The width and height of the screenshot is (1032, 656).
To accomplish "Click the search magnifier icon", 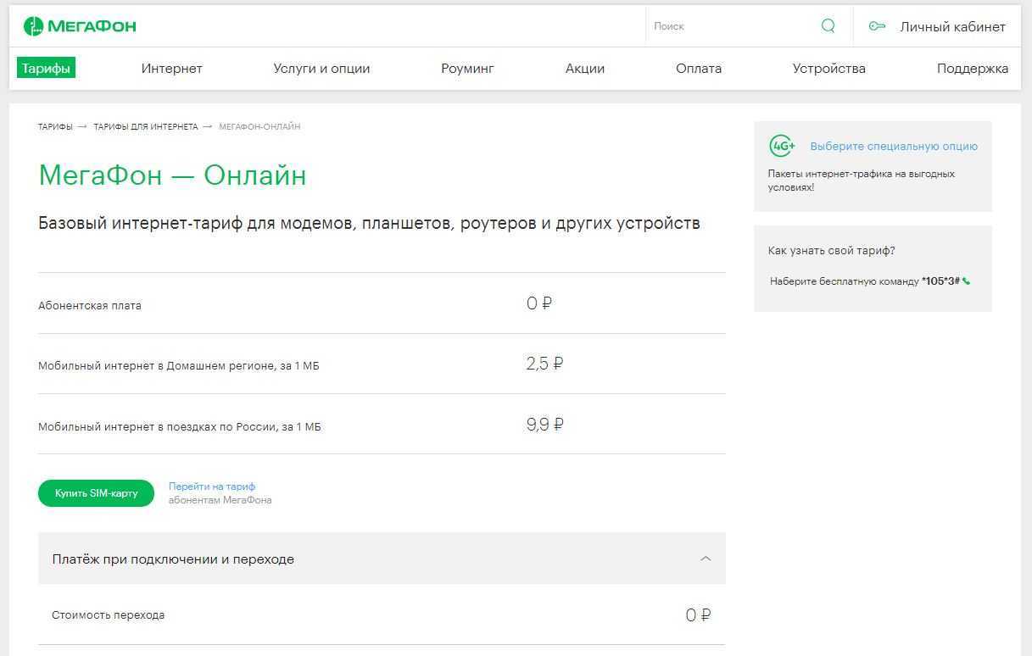I will tap(828, 26).
